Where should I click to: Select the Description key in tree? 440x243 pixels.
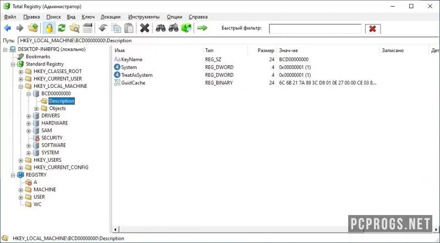[62, 101]
